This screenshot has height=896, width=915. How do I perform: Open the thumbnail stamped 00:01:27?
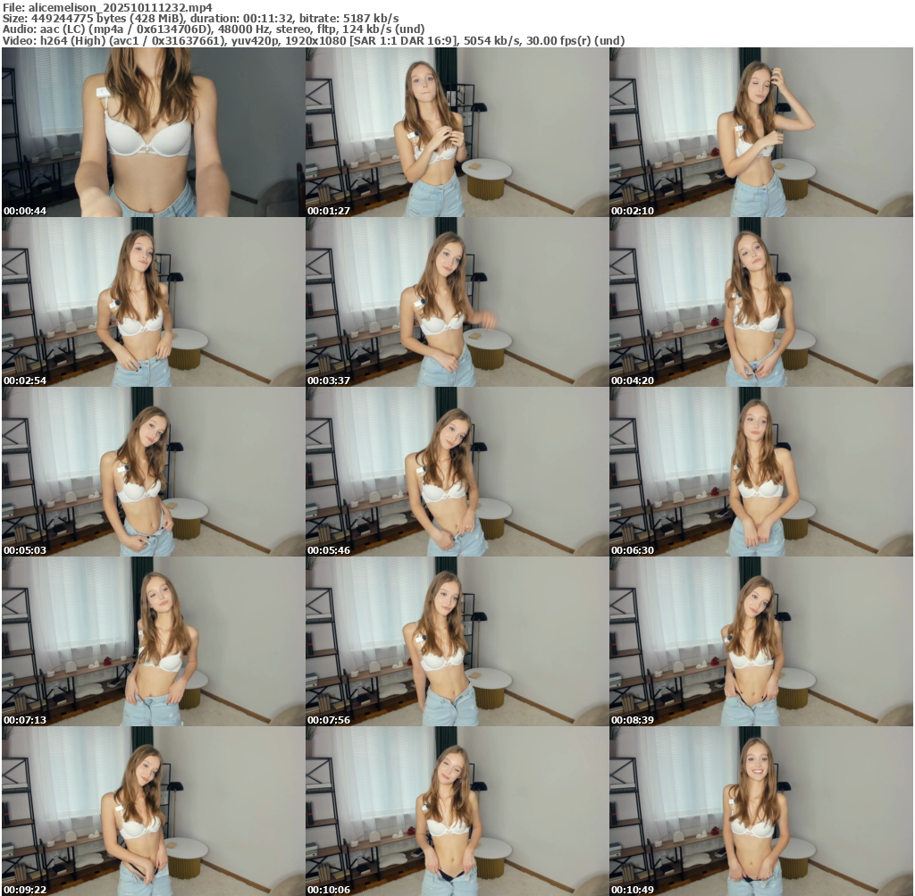[457, 132]
